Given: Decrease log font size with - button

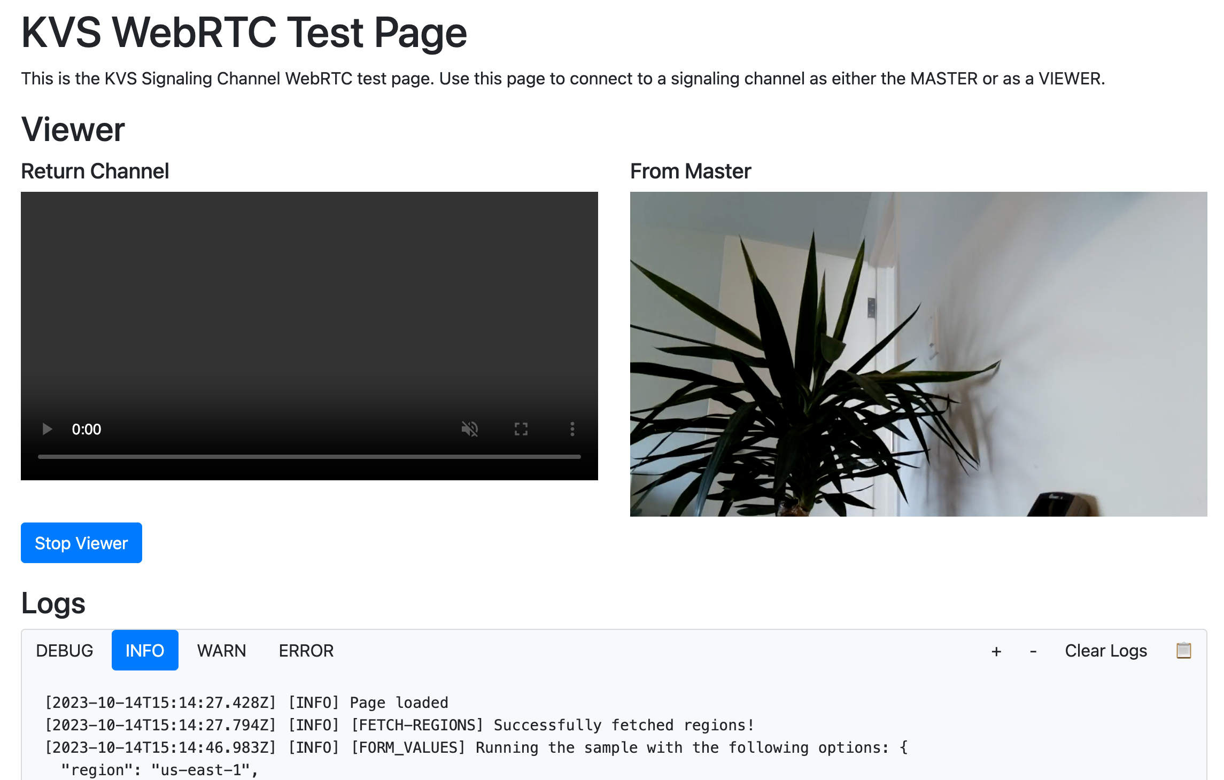Looking at the screenshot, I should (x=1033, y=651).
